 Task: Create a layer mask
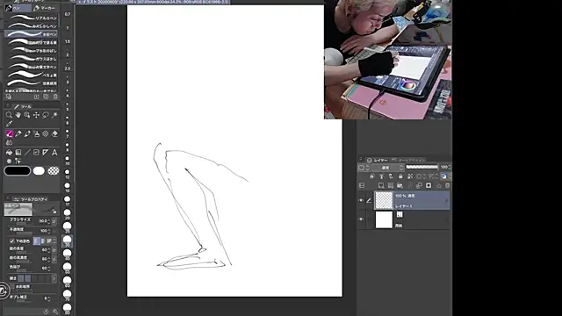point(429,185)
